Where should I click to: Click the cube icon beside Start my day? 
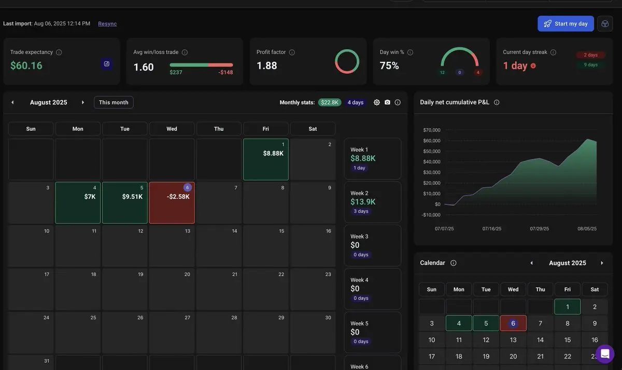(605, 23)
